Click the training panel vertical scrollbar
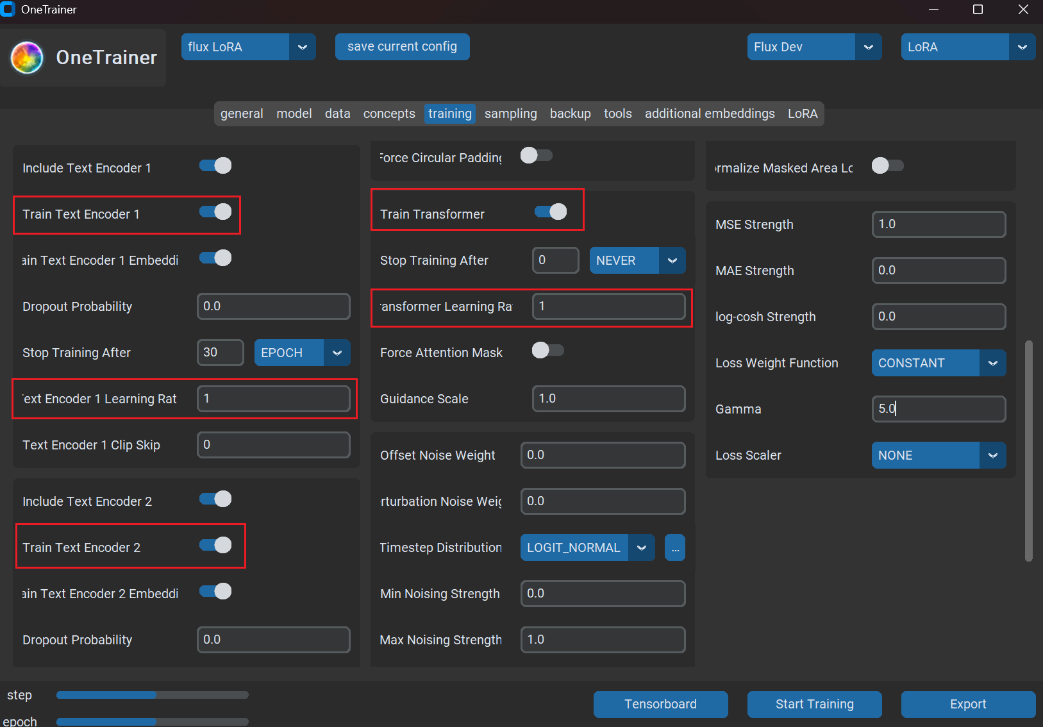This screenshot has height=727, width=1043. click(1029, 451)
